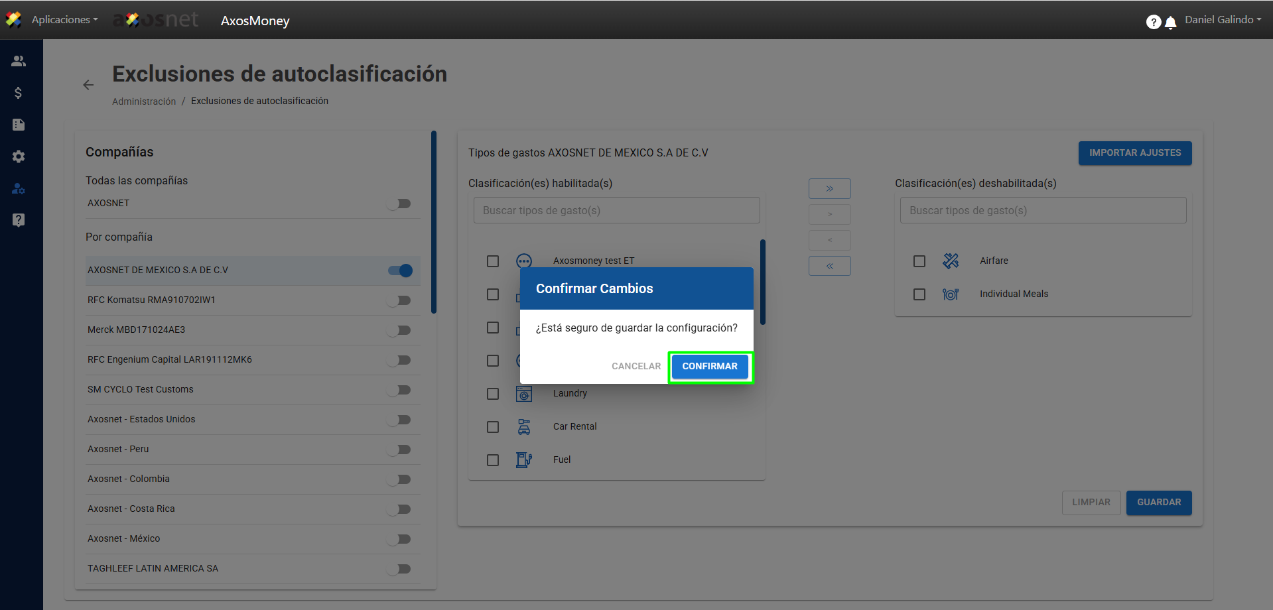1273x610 pixels.
Task: Confirm saving the configuration
Action: click(710, 367)
